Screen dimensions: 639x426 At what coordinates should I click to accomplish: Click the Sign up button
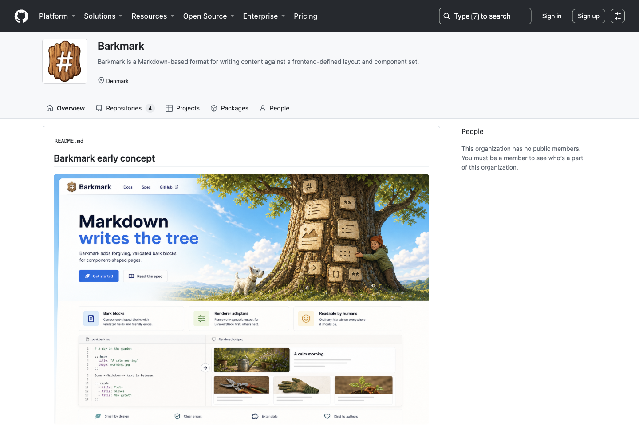click(x=588, y=16)
